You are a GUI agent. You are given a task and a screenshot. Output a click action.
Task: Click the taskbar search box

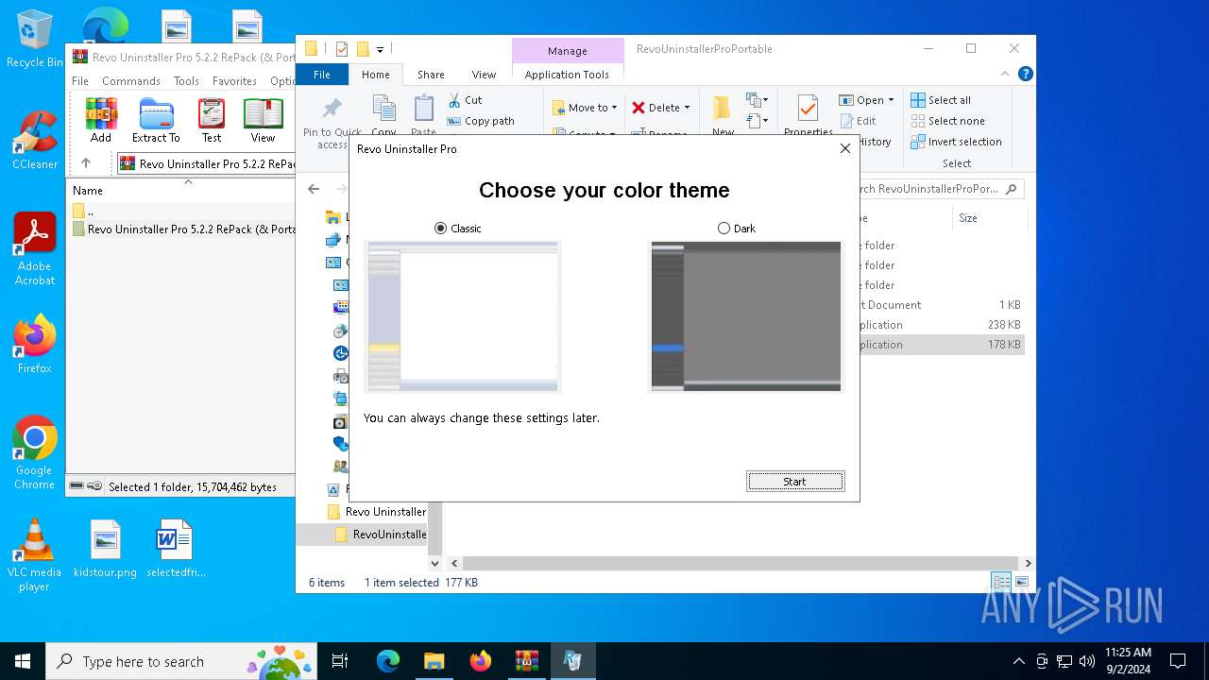180,661
